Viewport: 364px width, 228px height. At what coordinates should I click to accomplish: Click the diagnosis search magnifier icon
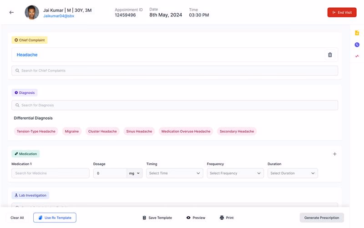tap(17, 105)
